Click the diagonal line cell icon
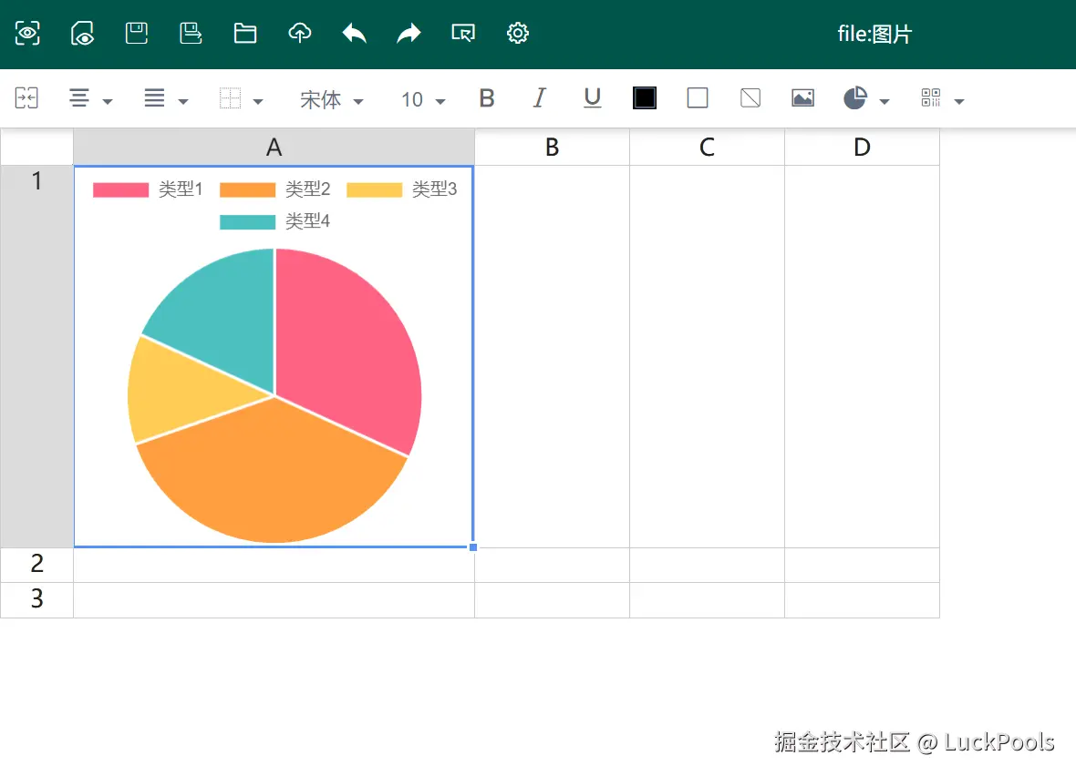This screenshot has height=776, width=1076. point(750,98)
